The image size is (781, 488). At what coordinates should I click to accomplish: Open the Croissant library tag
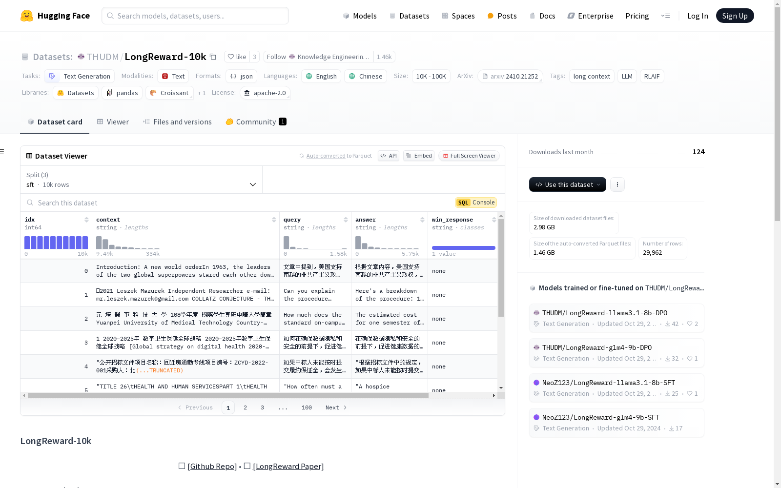pyautogui.click(x=169, y=93)
